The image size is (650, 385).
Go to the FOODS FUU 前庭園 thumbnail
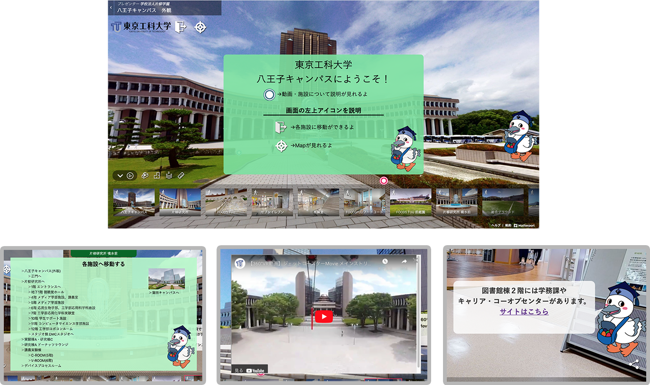(x=411, y=202)
